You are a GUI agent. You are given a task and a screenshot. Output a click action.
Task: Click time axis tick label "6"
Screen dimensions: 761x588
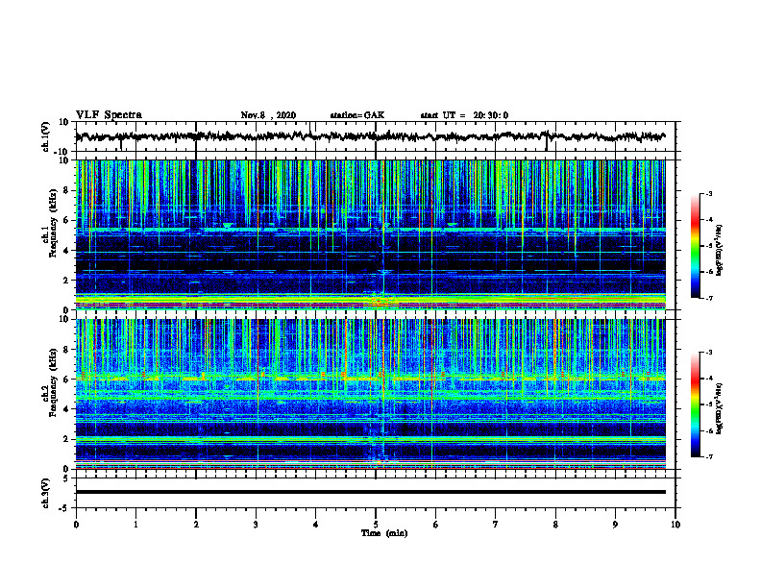(x=435, y=525)
